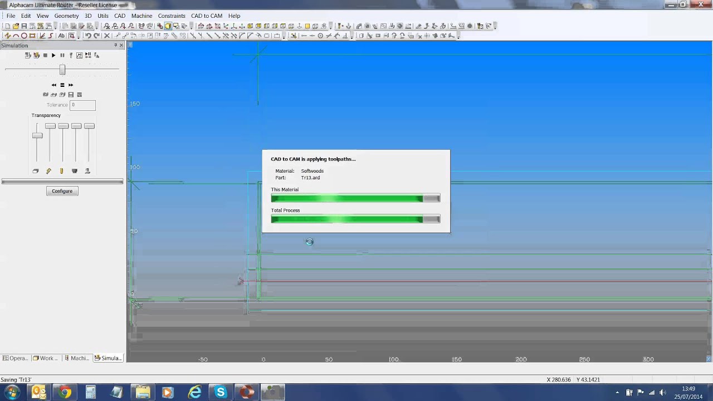Screen dimensions: 713x401
Task: Open Internet Explorer from the taskbar
Action: pyautogui.click(x=194, y=393)
